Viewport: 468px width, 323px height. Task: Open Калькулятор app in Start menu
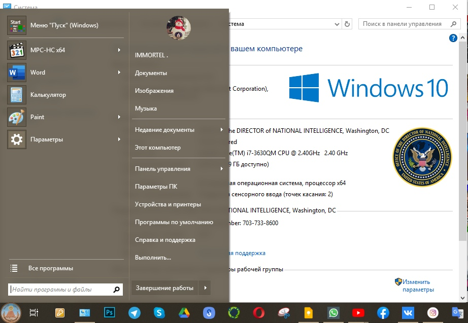[65, 95]
